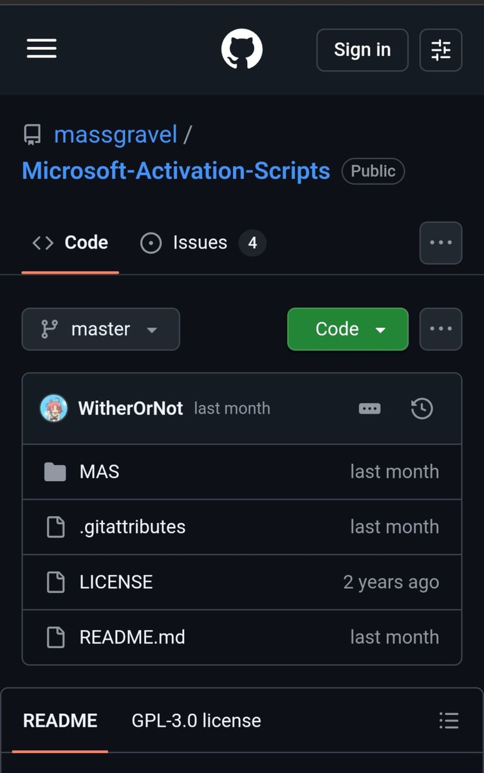Go to GitHub home via Octocat logo

coord(242,50)
